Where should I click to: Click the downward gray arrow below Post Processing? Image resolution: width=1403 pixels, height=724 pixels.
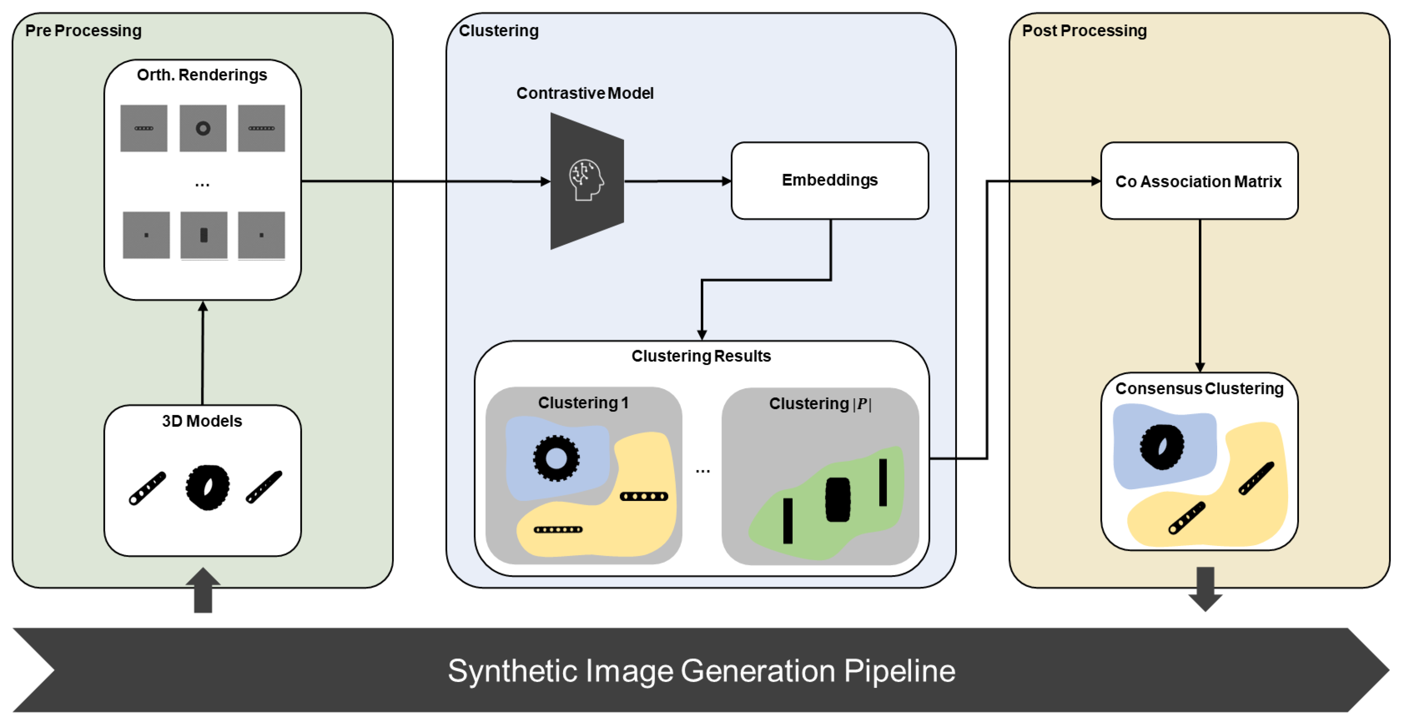[x=1205, y=589]
